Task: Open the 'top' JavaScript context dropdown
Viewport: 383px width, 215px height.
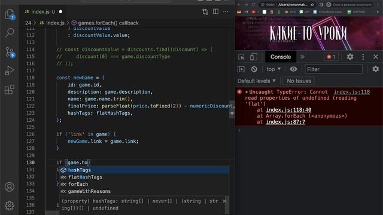Action: tap(273, 69)
